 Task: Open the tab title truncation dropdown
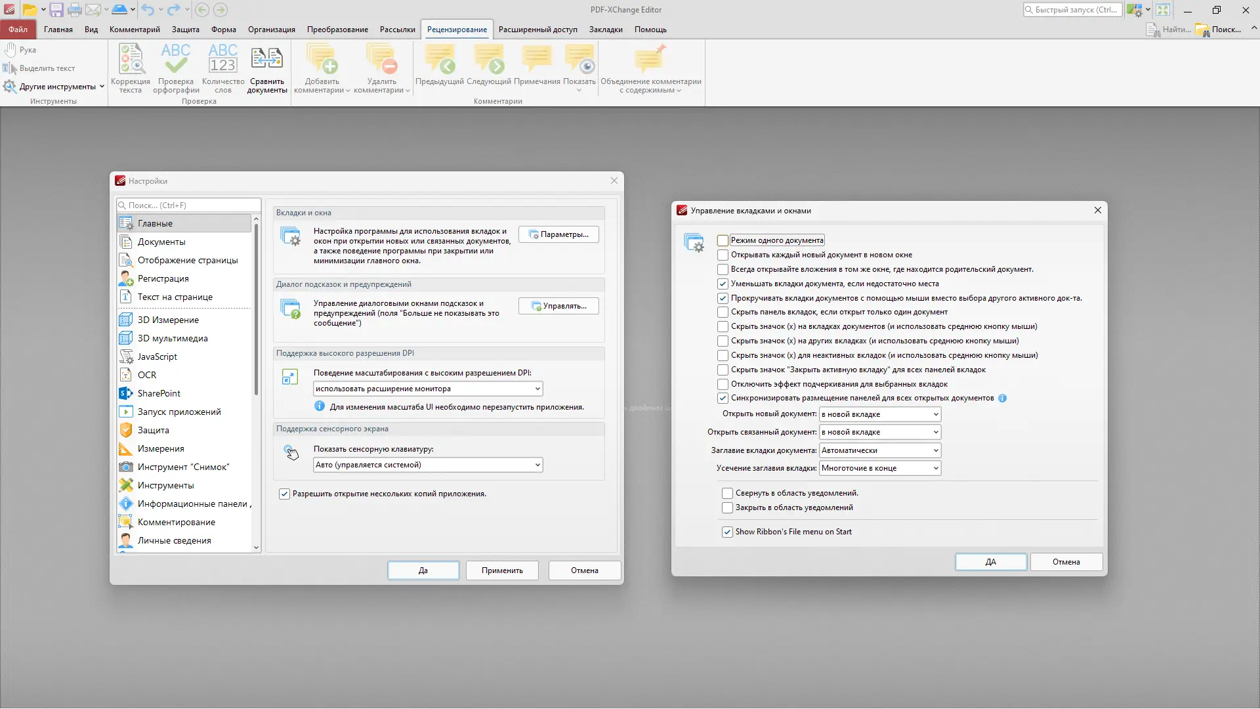click(880, 469)
